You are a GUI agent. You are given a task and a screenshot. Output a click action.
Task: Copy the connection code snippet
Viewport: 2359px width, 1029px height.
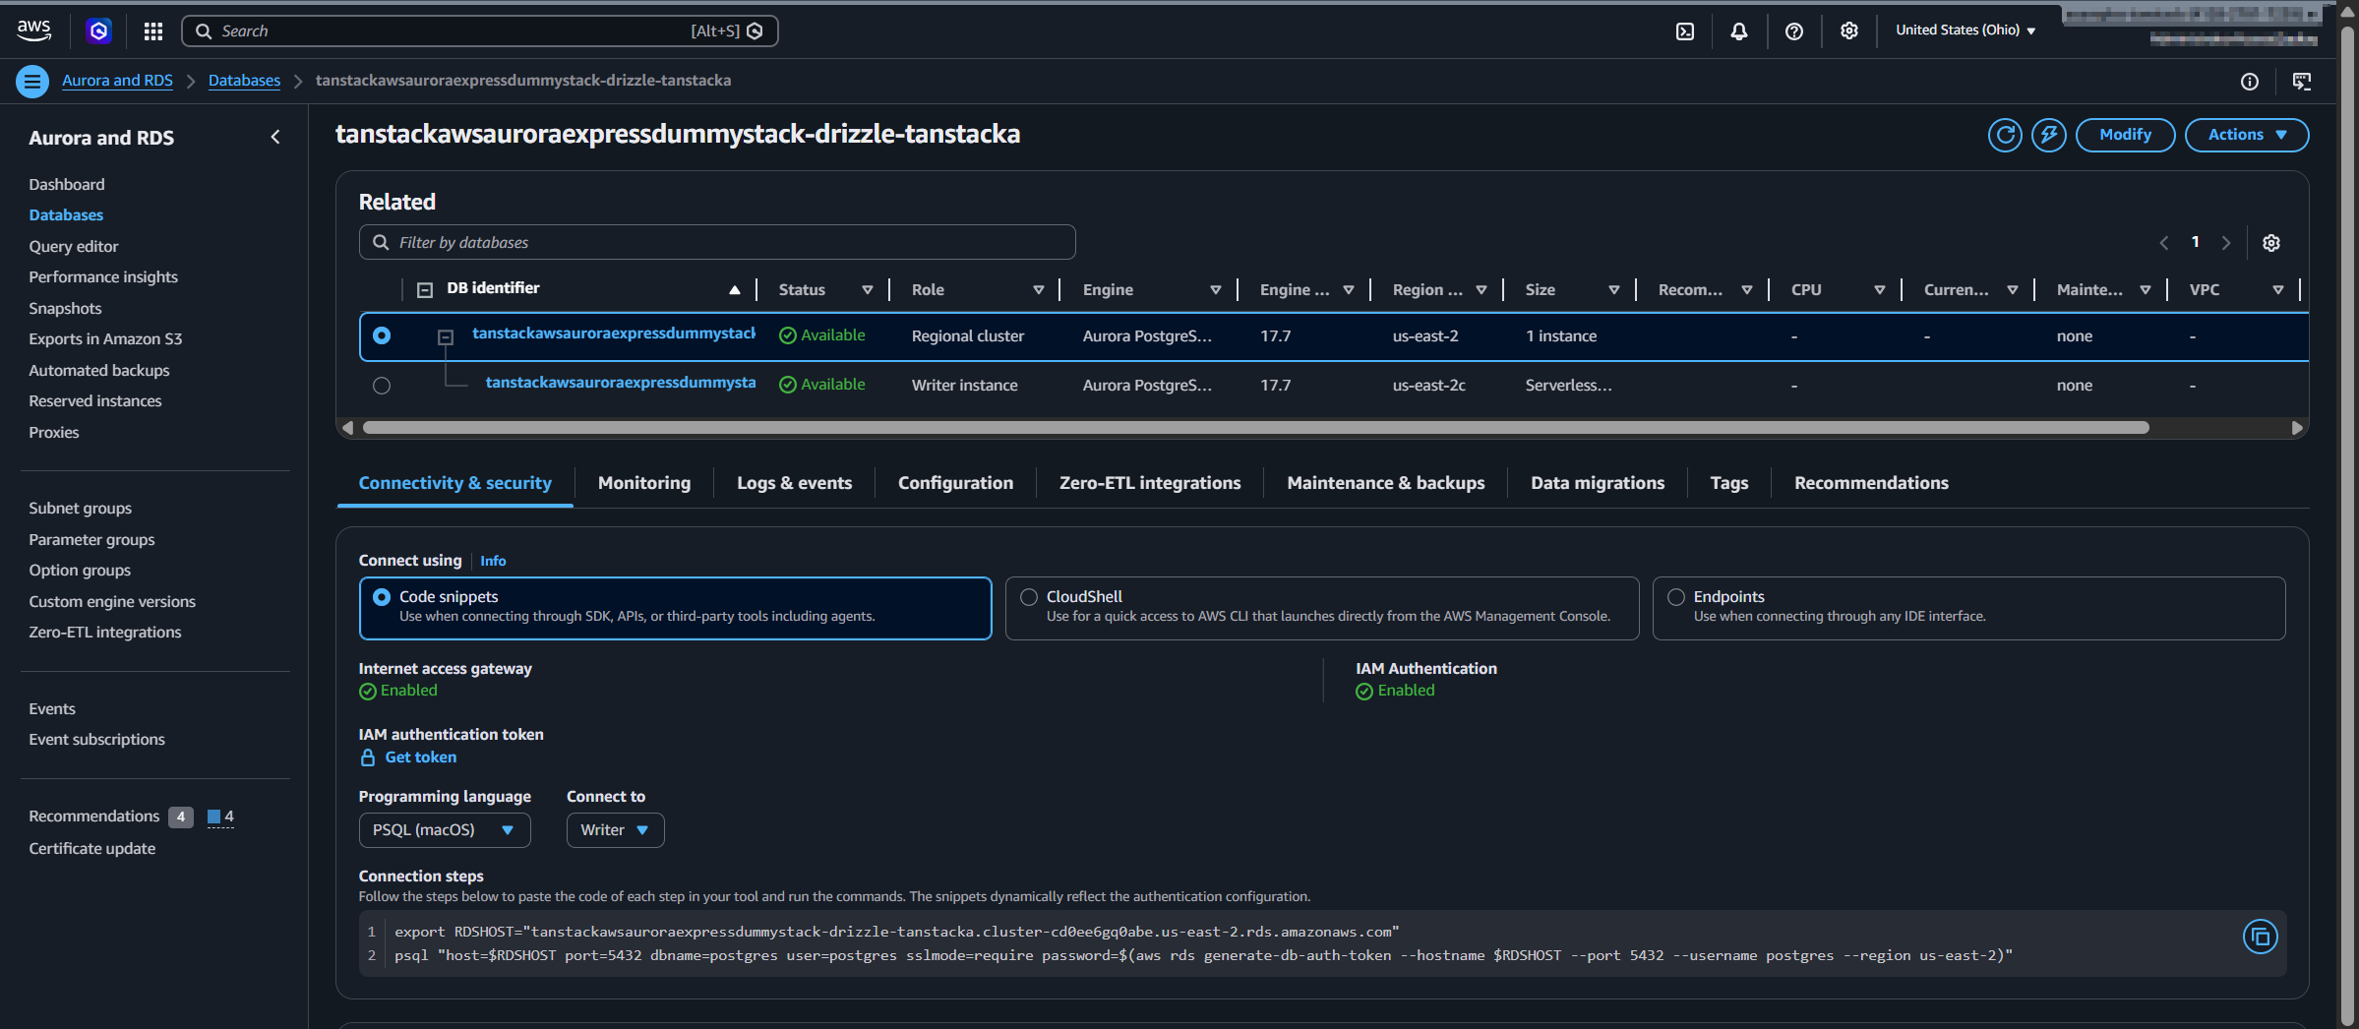(2260, 937)
